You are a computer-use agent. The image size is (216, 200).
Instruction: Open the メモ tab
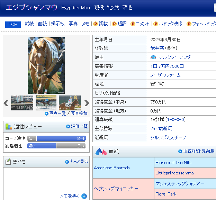[x=85, y=24]
